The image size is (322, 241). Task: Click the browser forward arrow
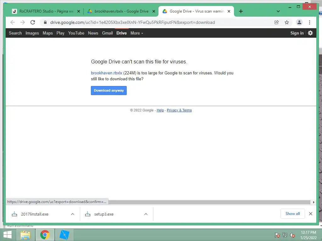pos(23,22)
